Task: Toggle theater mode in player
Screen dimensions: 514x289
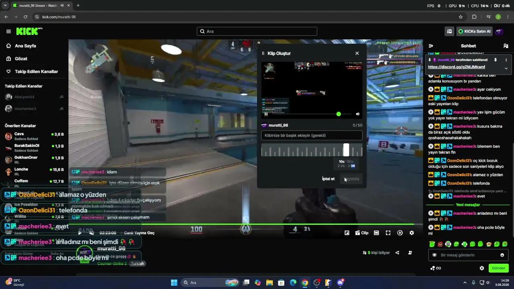Action: (376, 233)
